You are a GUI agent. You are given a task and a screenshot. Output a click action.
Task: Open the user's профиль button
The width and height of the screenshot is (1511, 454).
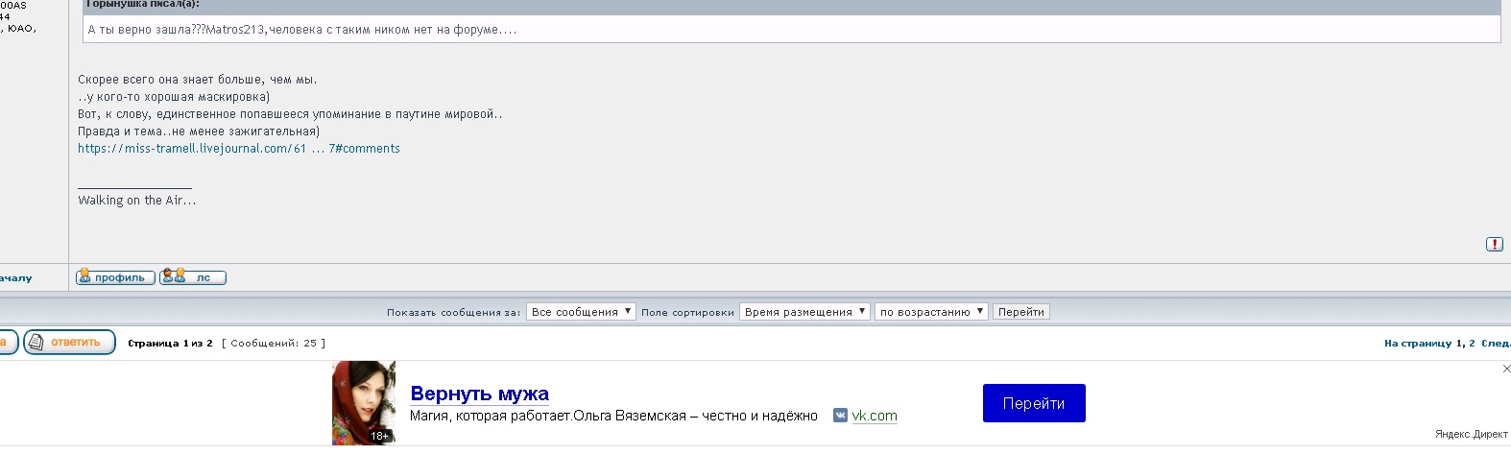(x=115, y=277)
